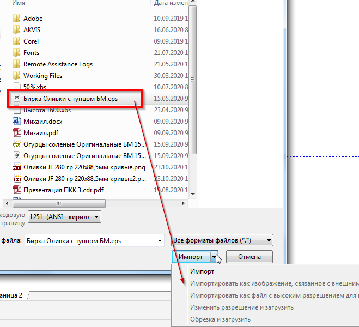
Task: Open the code page 1251 ANSI dropdown
Action: tap(64, 216)
